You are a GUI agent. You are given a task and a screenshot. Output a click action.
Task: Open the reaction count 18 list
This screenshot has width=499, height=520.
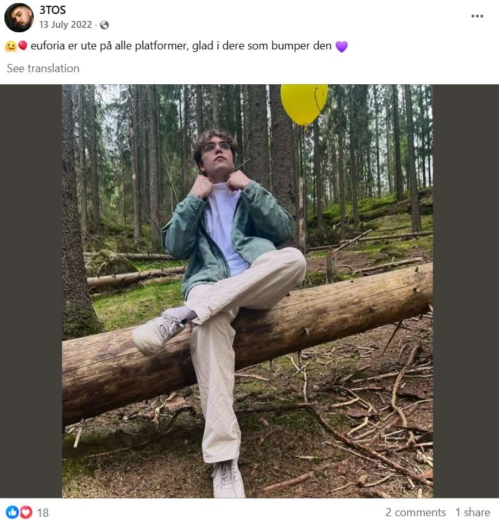tap(42, 512)
